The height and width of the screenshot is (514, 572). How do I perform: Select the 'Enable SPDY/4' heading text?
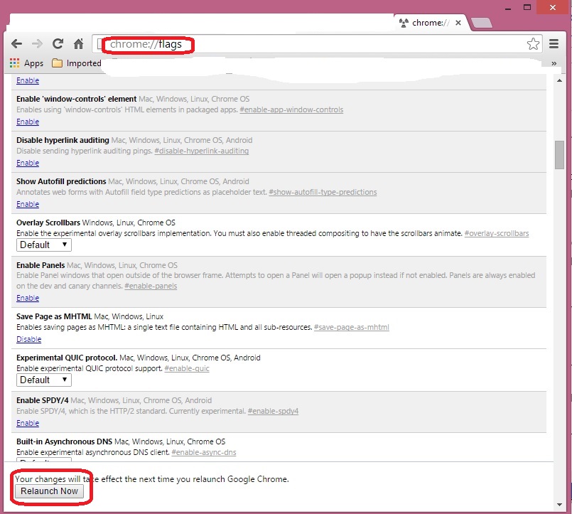tap(43, 400)
